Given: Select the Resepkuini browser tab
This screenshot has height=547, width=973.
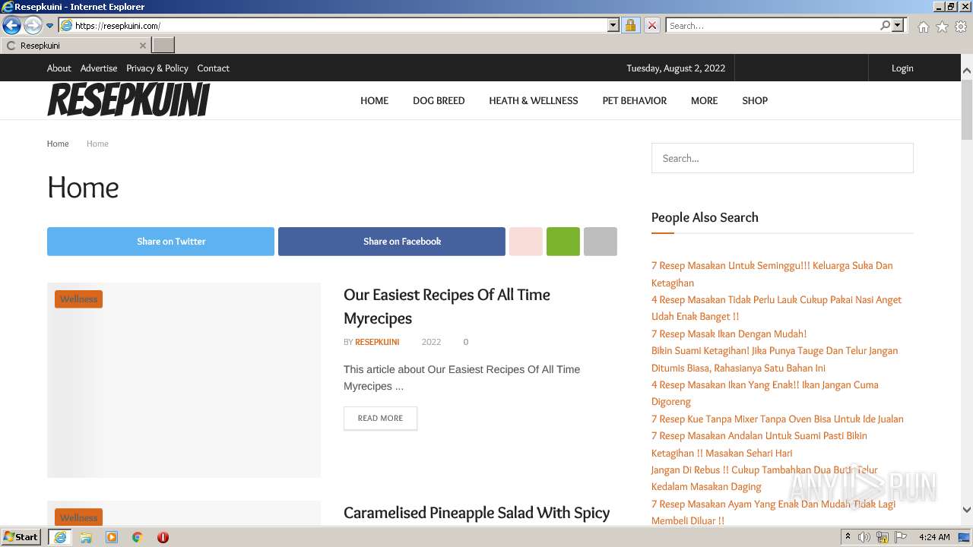Looking at the screenshot, I should (x=75, y=46).
